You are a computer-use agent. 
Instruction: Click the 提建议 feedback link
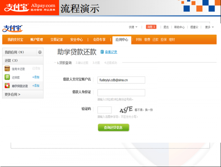pyautogui.click(x=194, y=27)
